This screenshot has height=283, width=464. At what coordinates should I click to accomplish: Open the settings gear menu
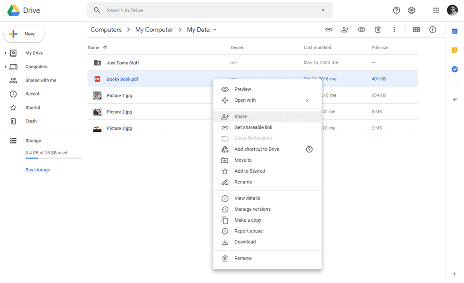coord(411,10)
